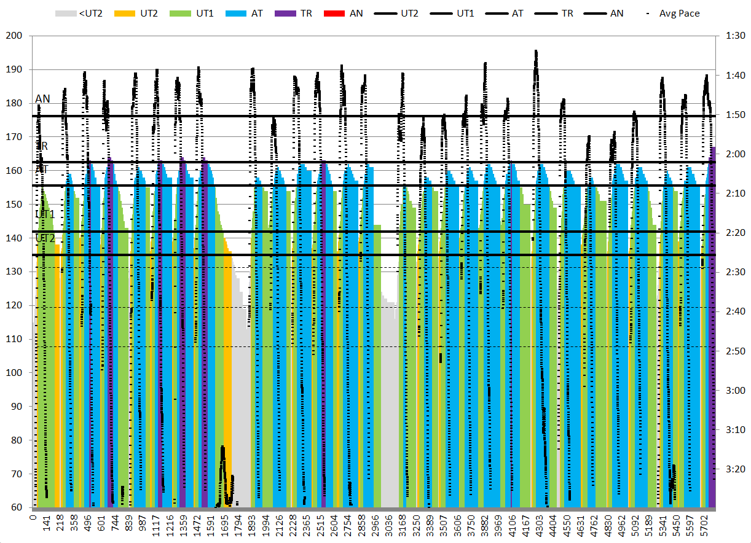Select the AN zone label above the top threshold line

pos(42,98)
